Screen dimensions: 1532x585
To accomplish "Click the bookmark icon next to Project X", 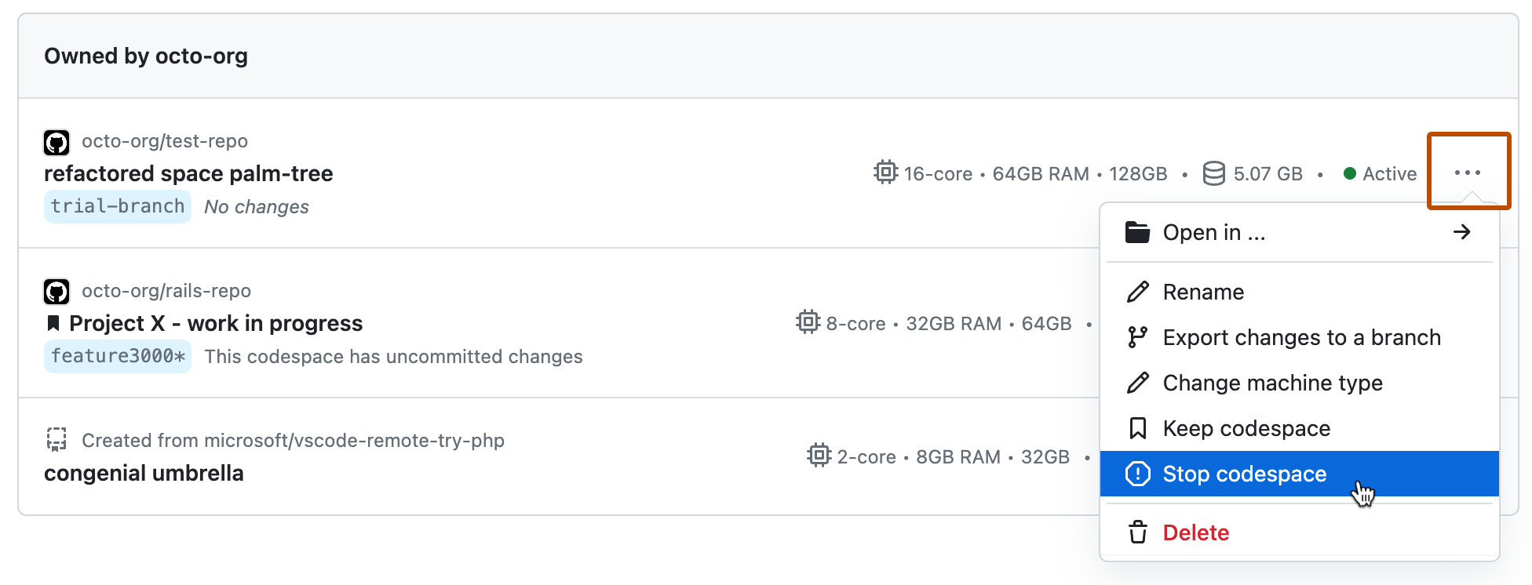I will tap(53, 322).
